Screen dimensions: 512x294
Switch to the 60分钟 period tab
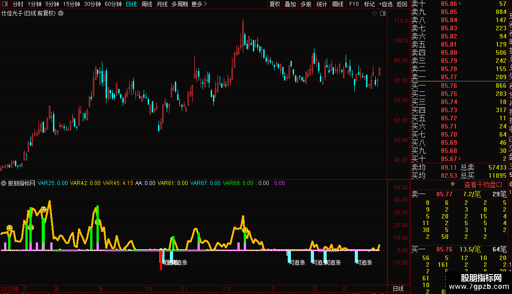click(x=113, y=4)
